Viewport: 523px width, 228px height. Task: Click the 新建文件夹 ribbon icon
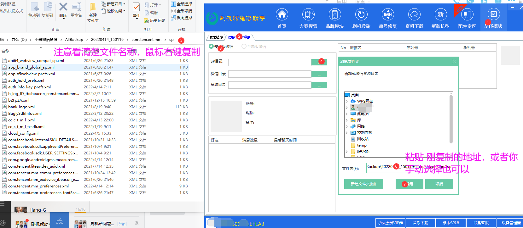[93, 12]
